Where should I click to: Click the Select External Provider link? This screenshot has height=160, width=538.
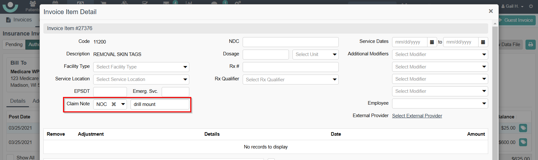417,116
